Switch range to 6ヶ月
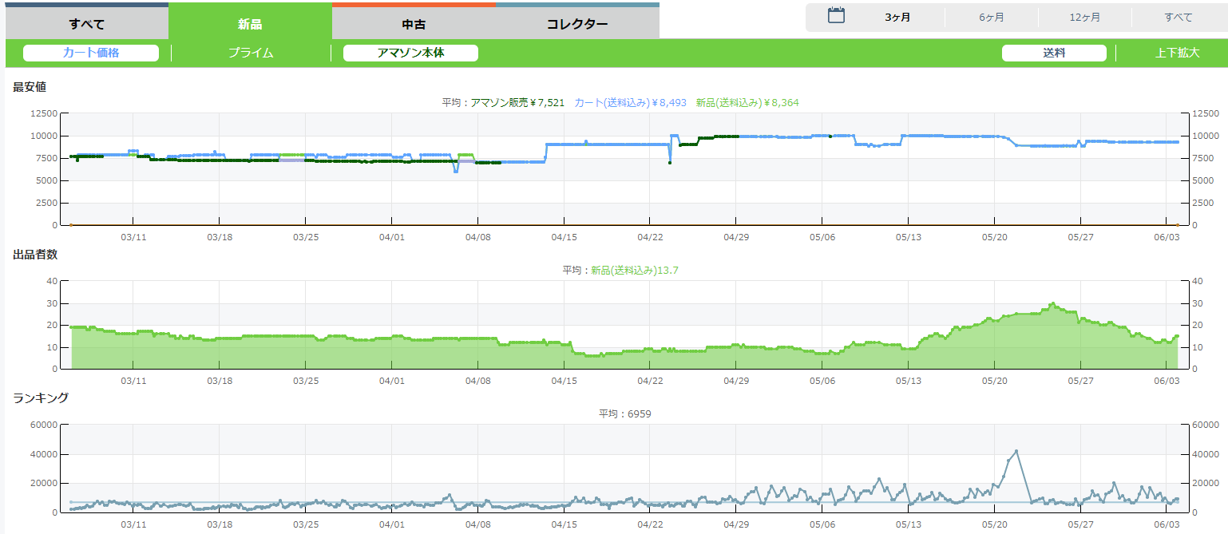Screen dimensions: 1228x534 tap(992, 18)
